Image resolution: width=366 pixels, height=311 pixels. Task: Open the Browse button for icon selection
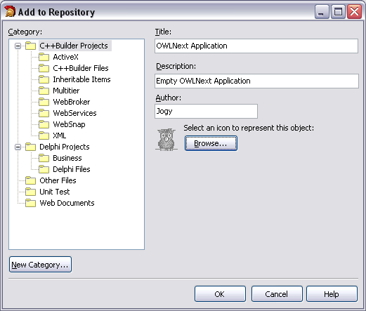[211, 143]
